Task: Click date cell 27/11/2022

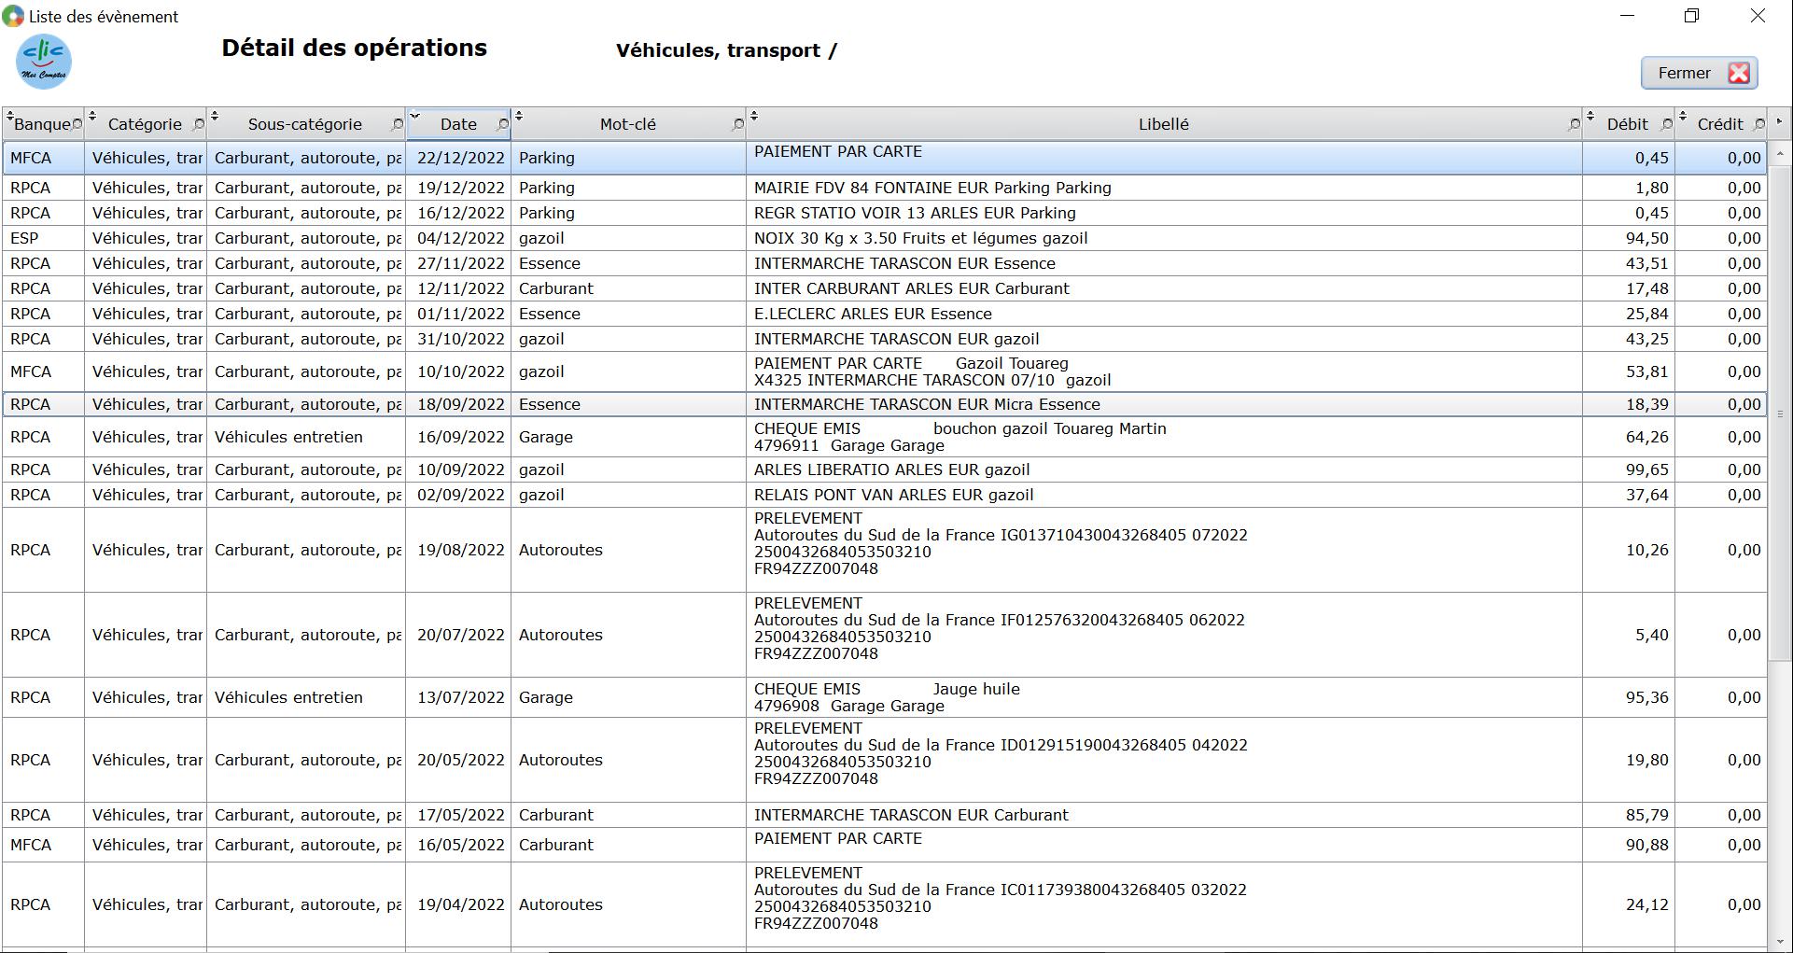Action: coord(460,263)
